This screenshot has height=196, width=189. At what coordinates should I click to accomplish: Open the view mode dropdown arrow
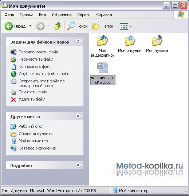point(130,26)
